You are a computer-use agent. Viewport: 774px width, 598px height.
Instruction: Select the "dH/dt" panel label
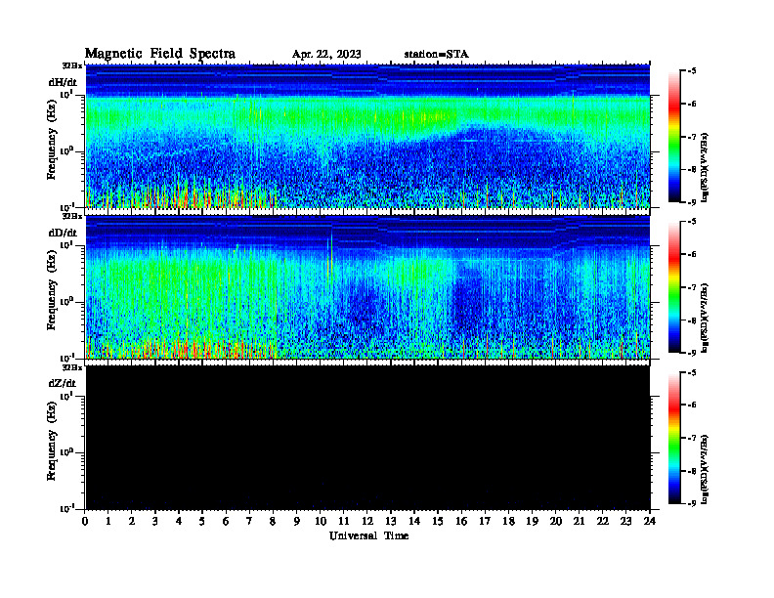63,82
